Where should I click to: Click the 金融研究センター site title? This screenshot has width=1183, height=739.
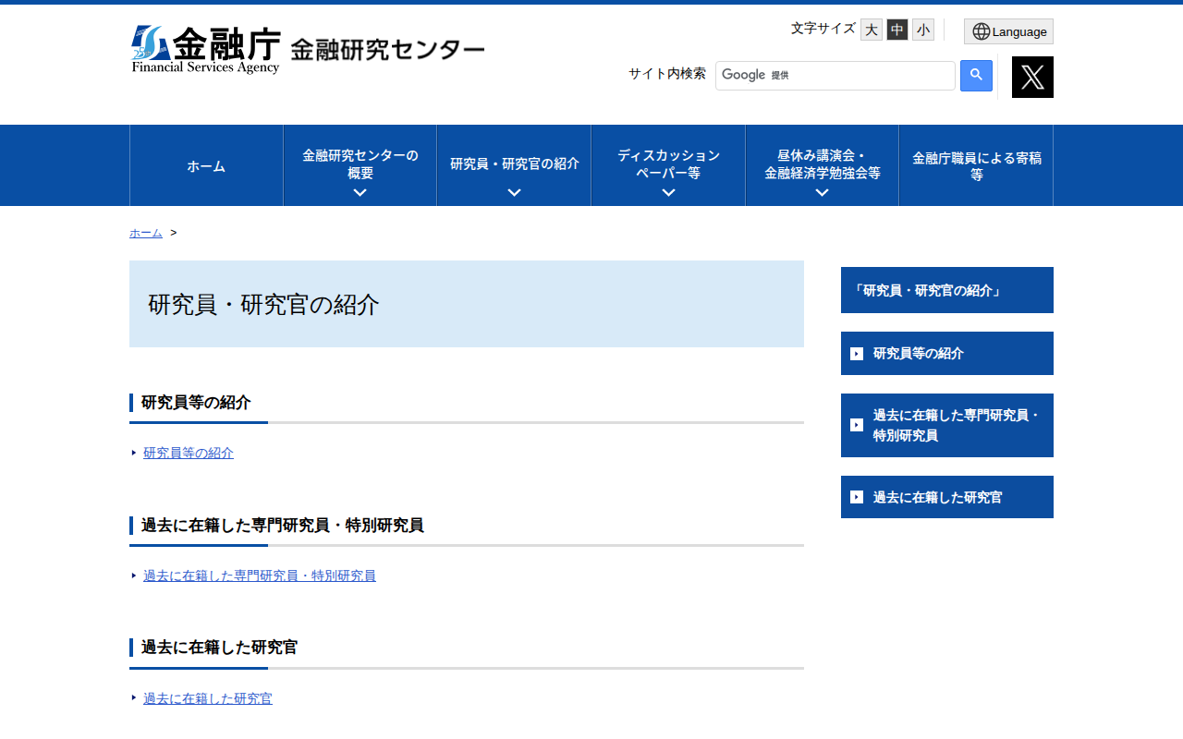387,50
